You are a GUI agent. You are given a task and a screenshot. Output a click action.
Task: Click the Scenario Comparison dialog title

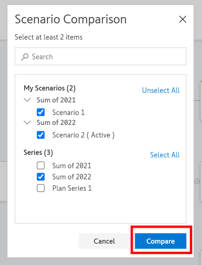71,19
